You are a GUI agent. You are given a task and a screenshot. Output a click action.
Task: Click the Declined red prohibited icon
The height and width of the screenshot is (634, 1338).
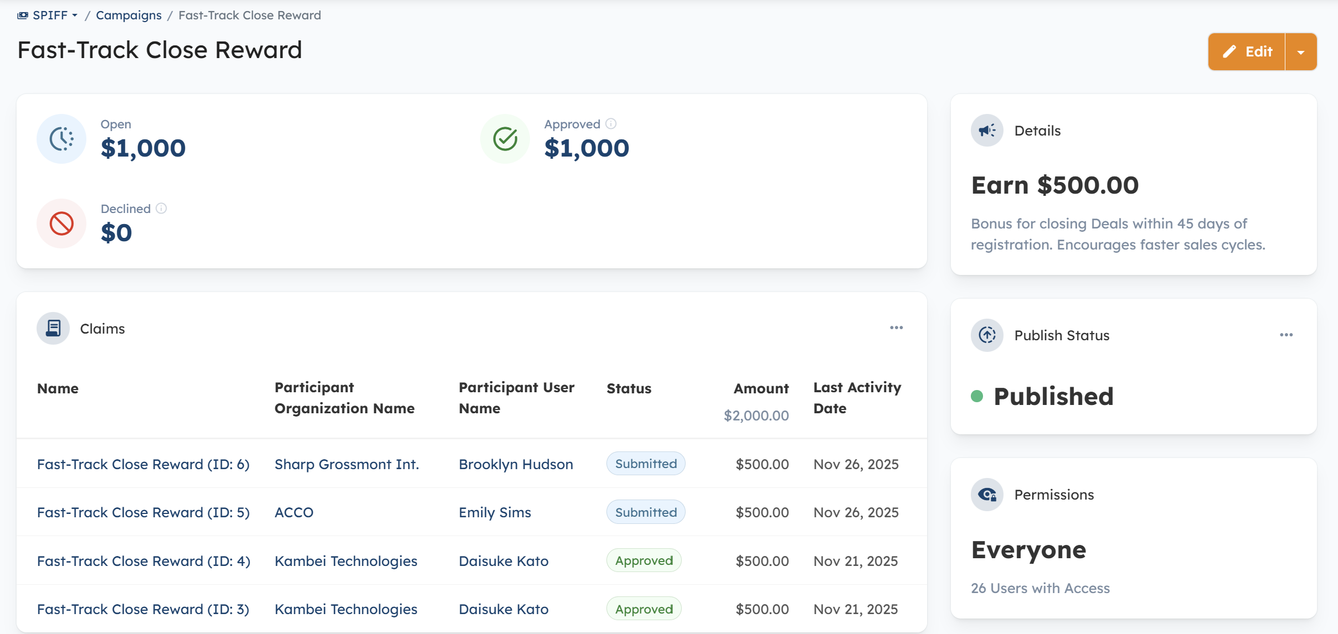(61, 224)
